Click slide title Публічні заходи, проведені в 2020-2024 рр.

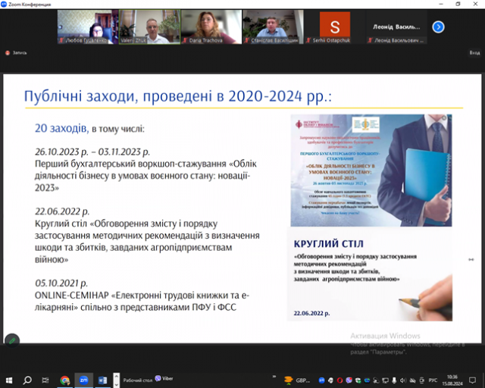coord(178,96)
